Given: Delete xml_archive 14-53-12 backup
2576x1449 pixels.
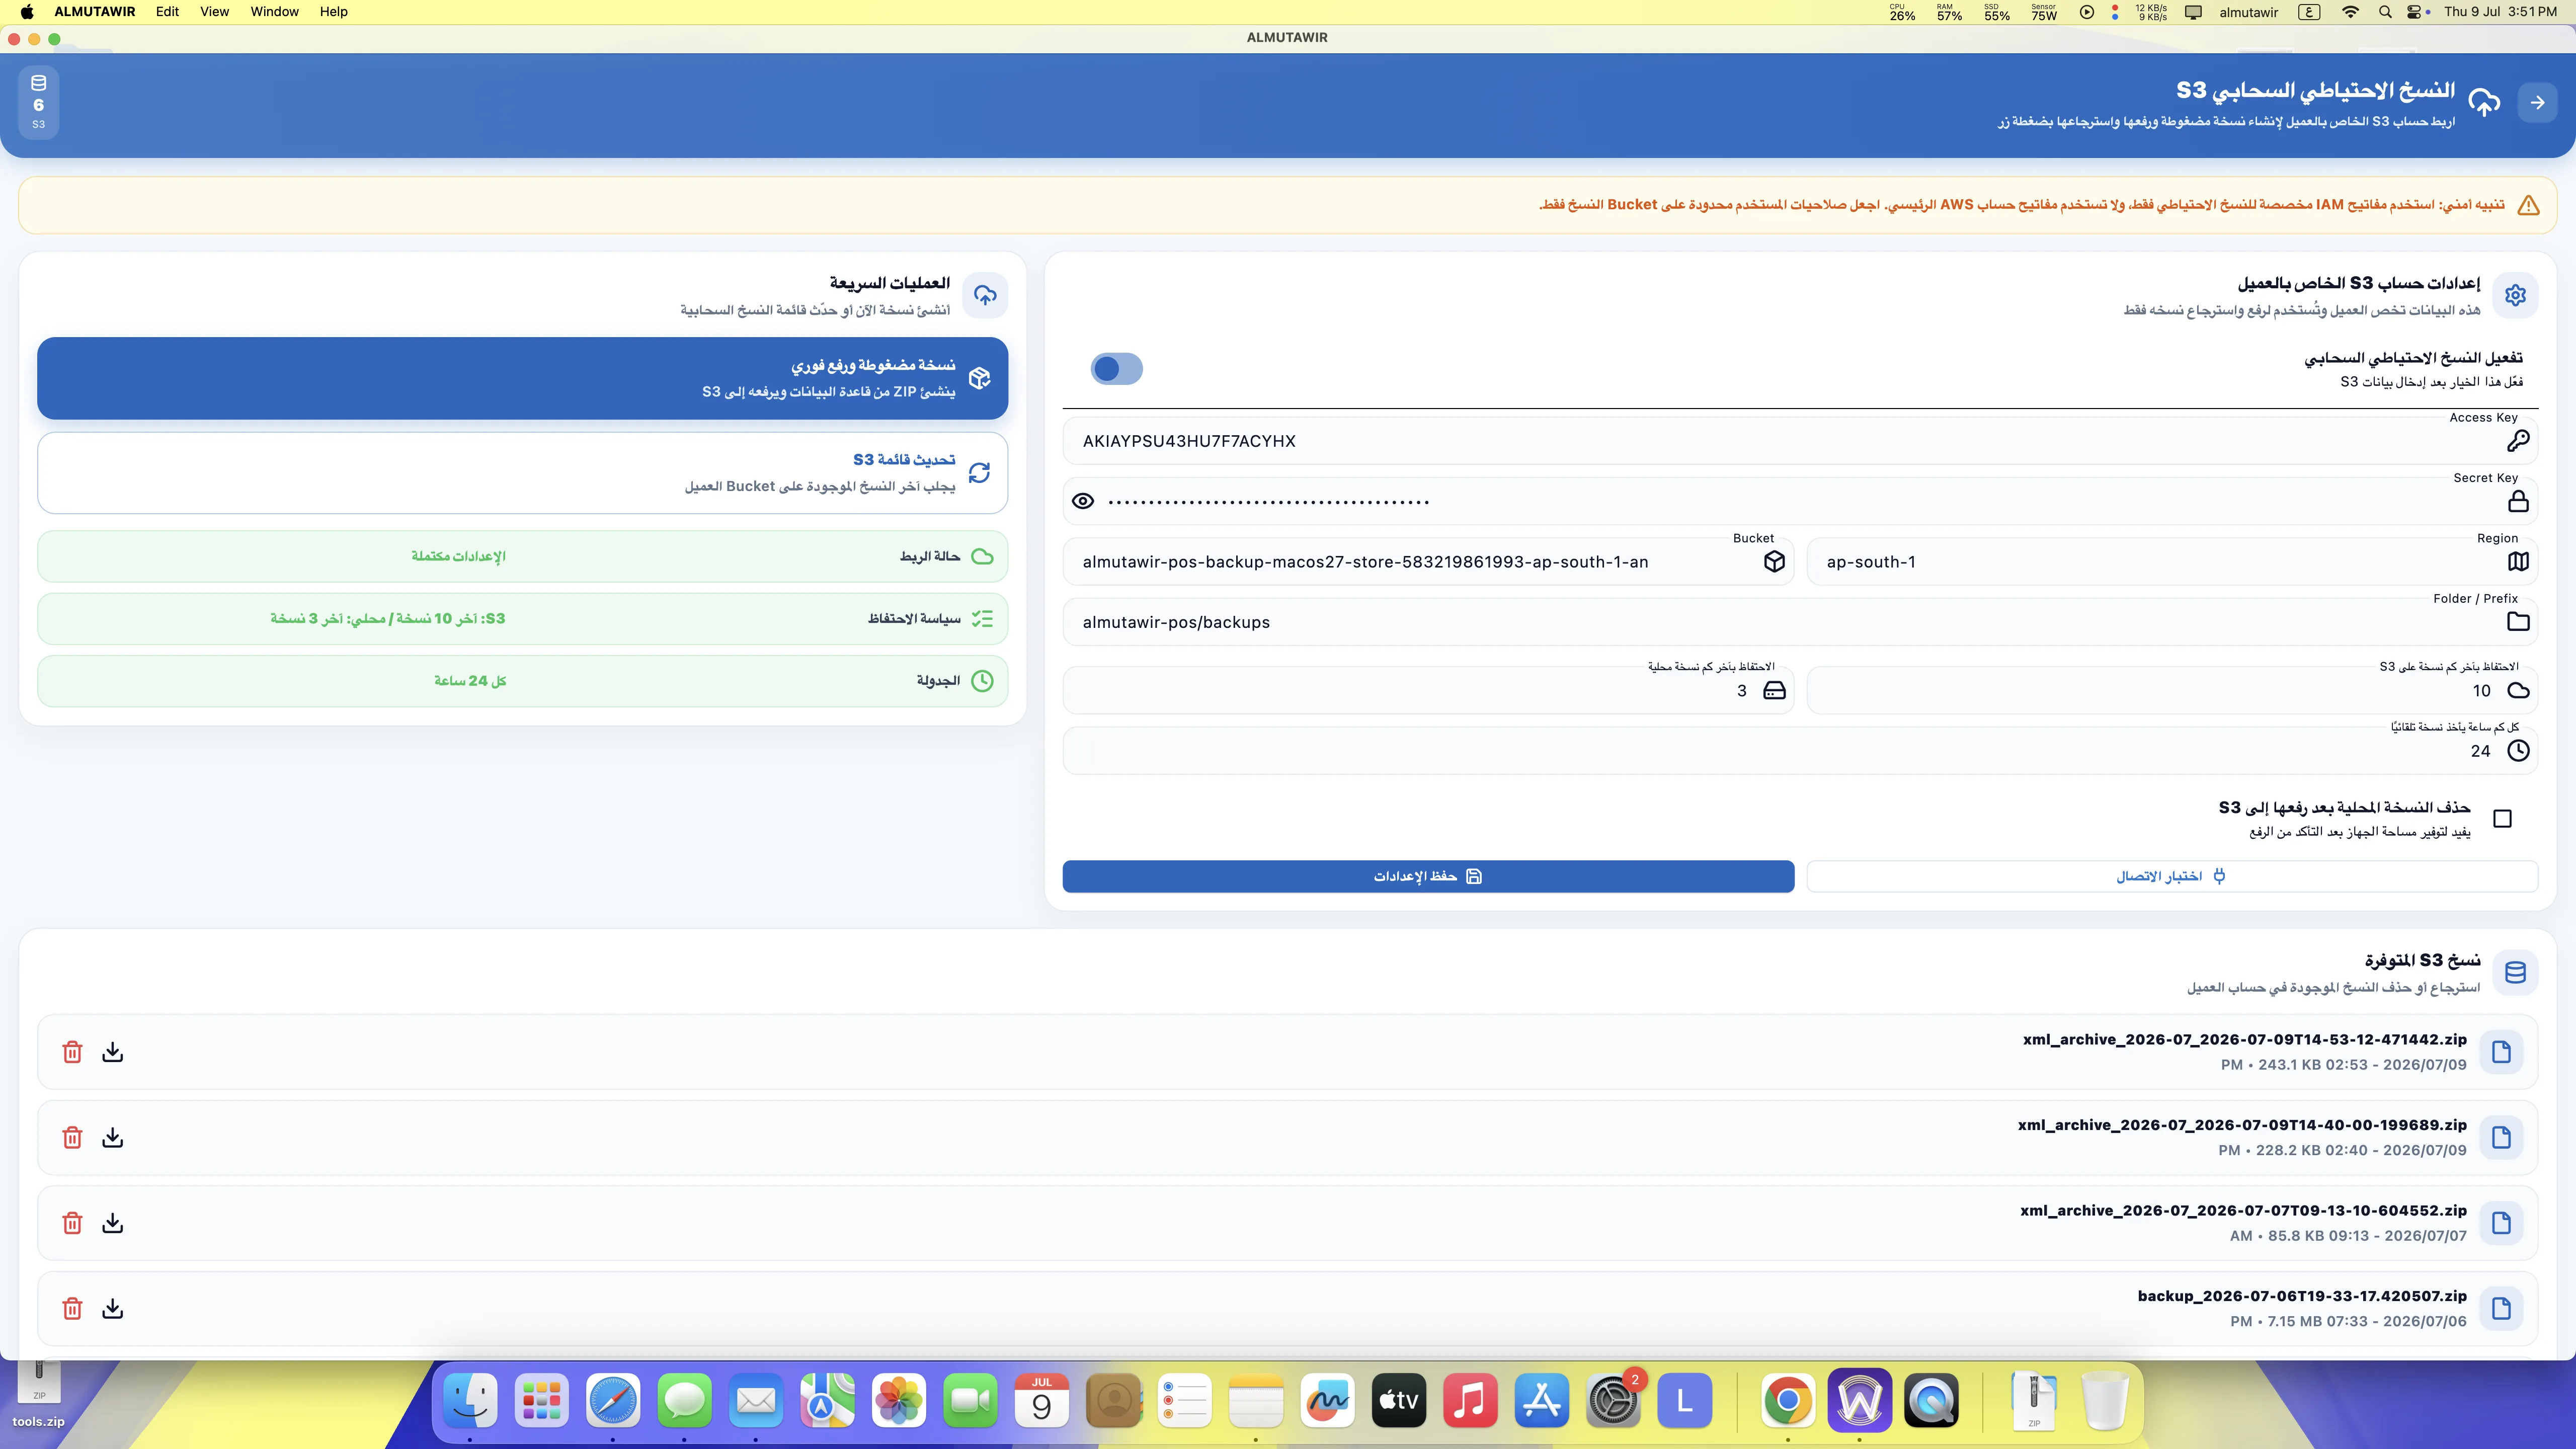Looking at the screenshot, I should click(x=72, y=1052).
